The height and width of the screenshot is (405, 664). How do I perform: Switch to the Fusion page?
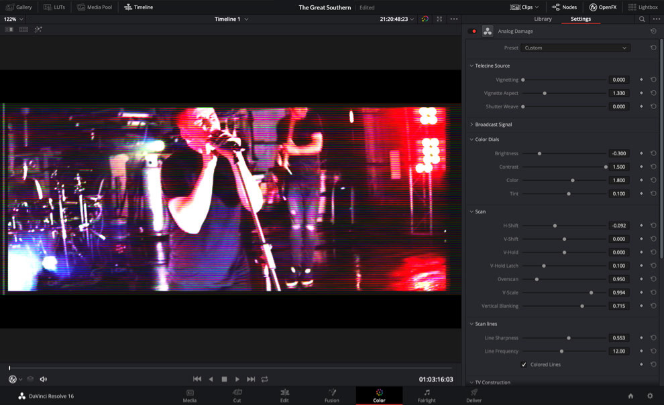pyautogui.click(x=331, y=396)
